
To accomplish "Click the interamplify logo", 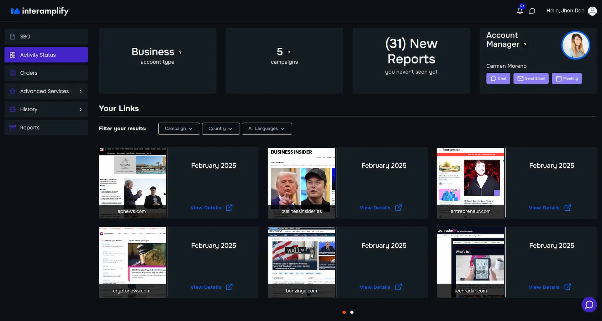I will coord(40,11).
